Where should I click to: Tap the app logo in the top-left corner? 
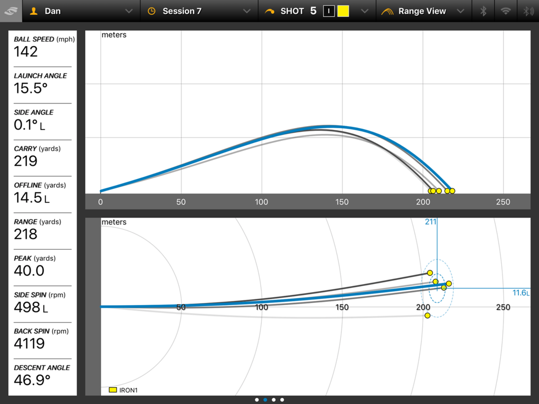coord(11,11)
